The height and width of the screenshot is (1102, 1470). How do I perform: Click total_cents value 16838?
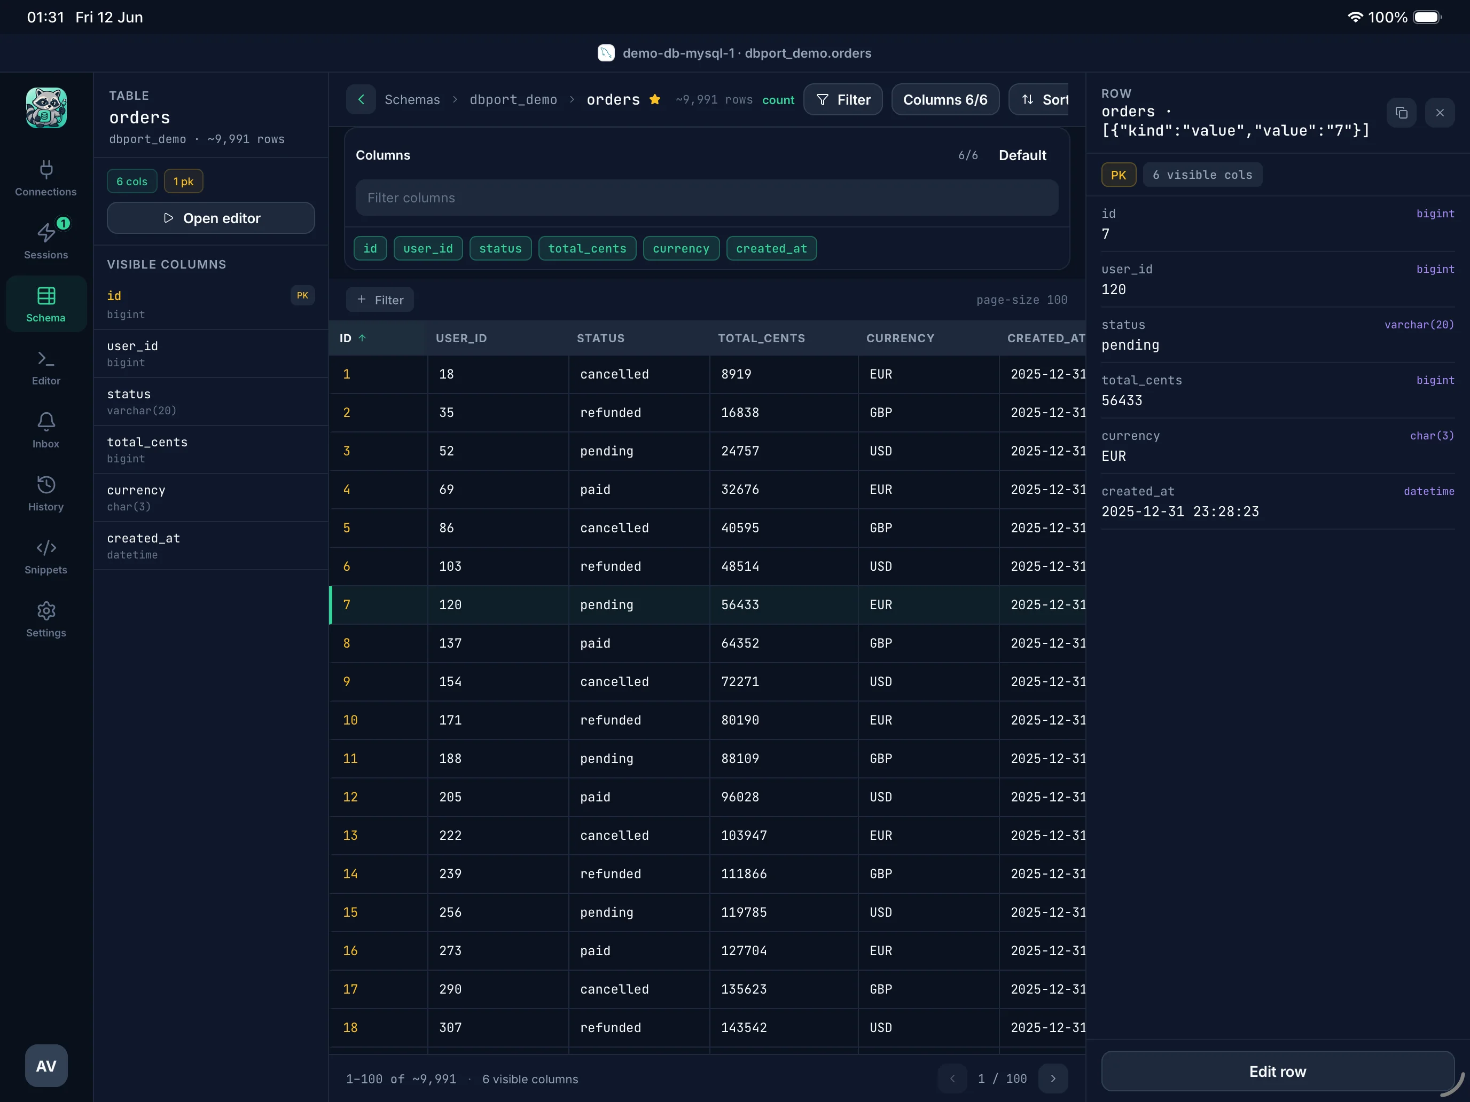[x=740, y=413]
